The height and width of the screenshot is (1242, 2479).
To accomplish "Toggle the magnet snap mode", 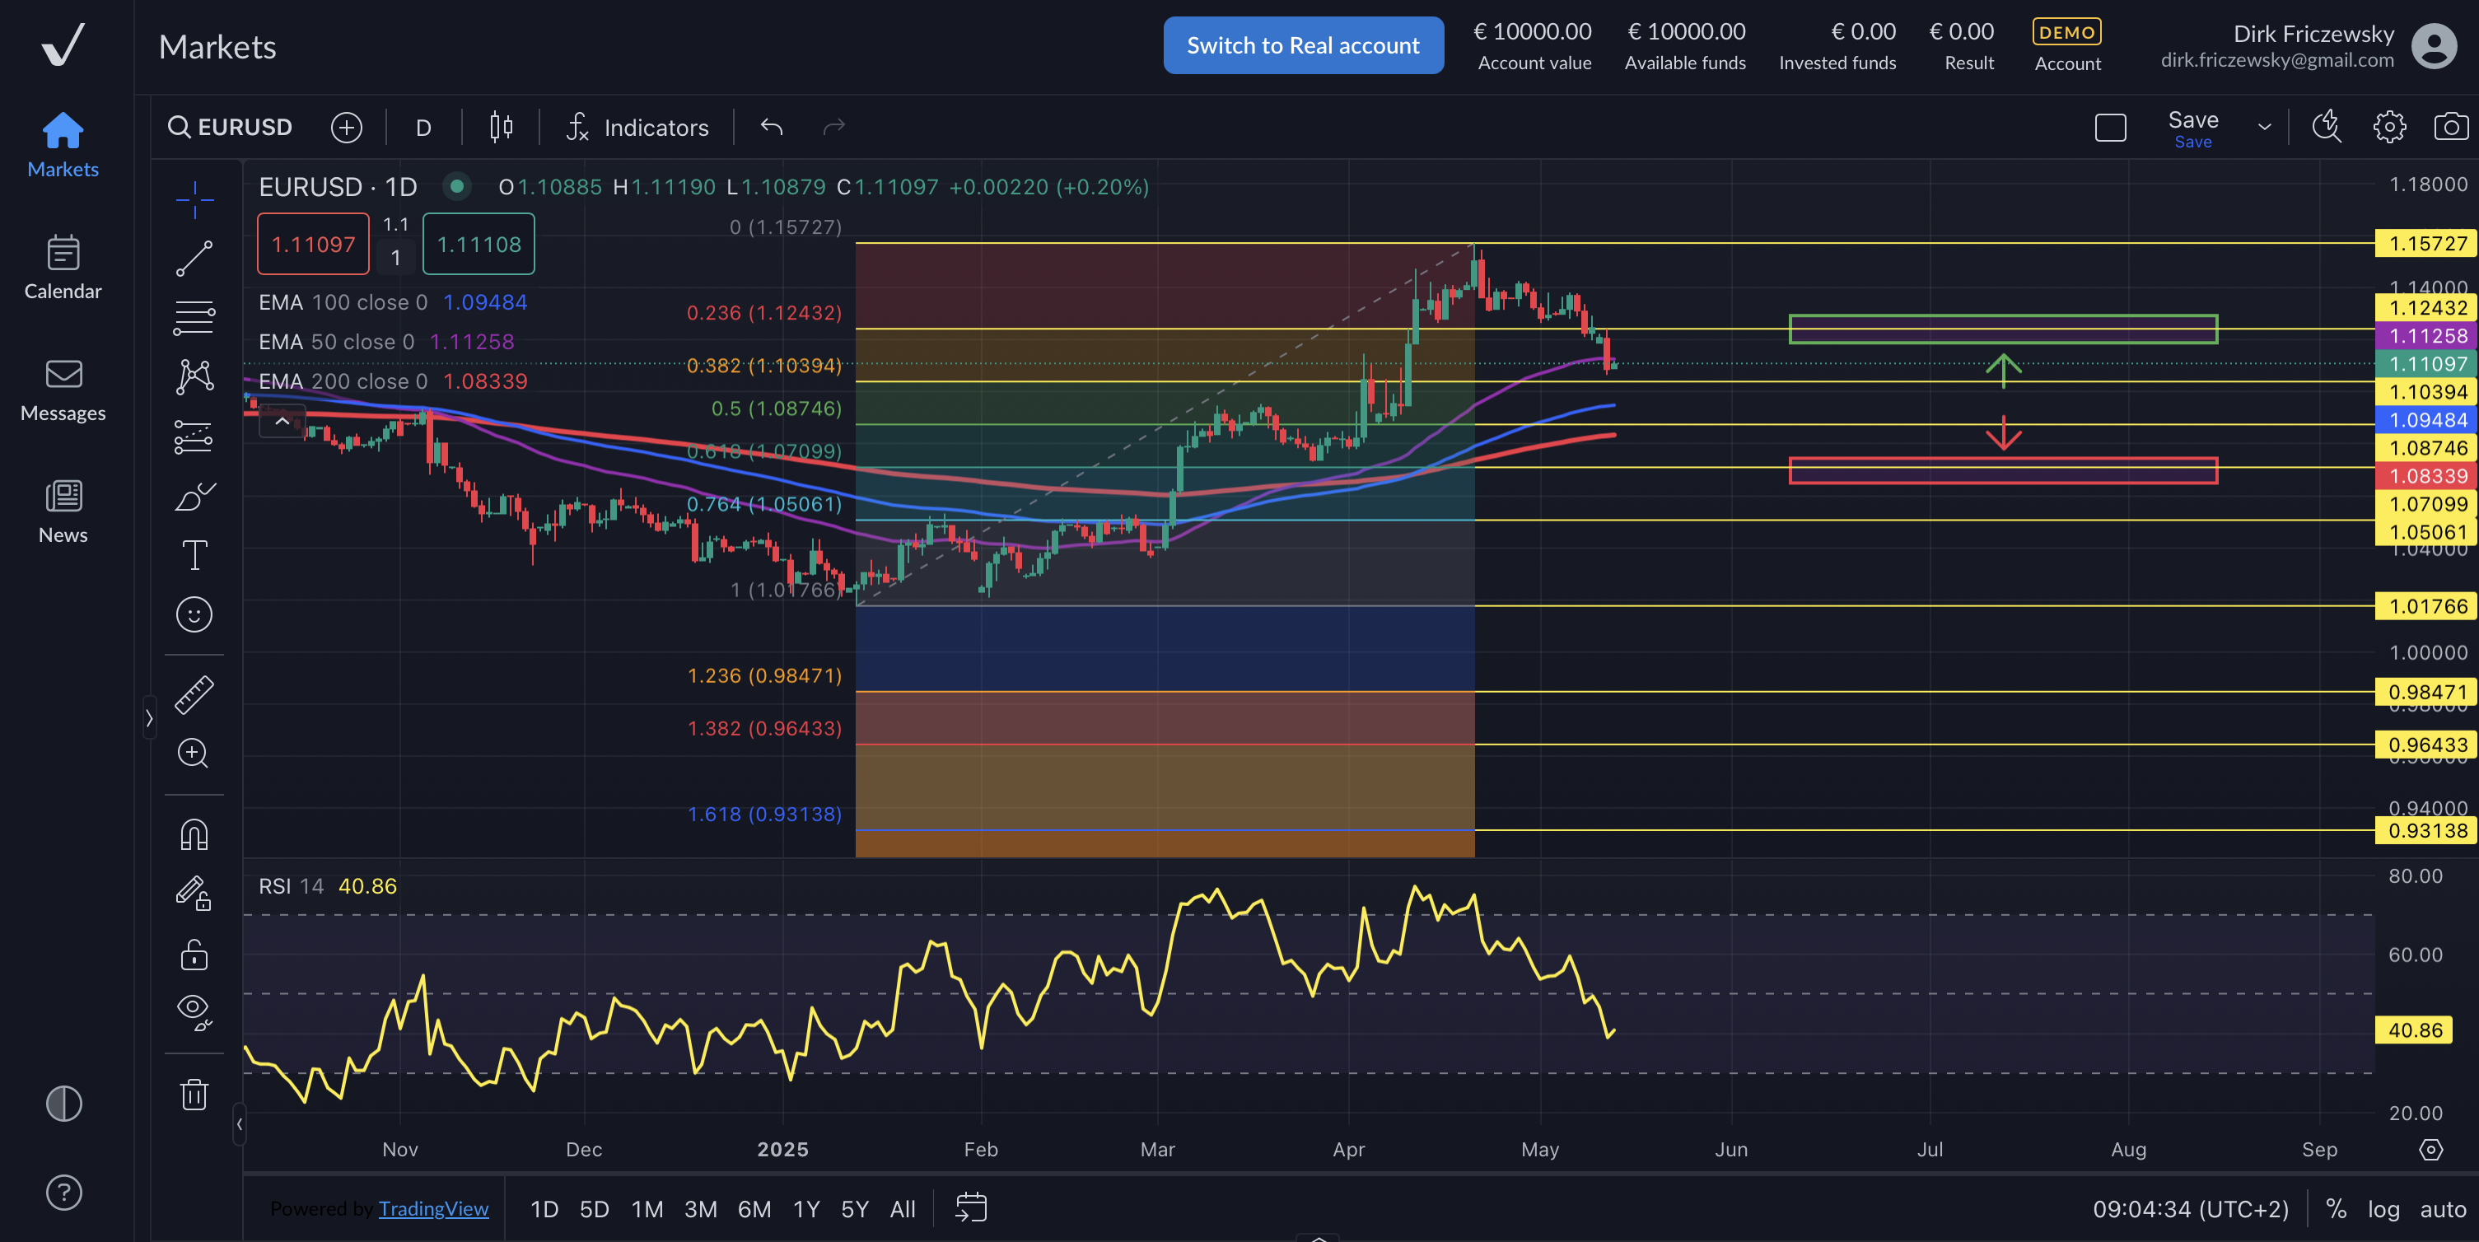I will [194, 834].
